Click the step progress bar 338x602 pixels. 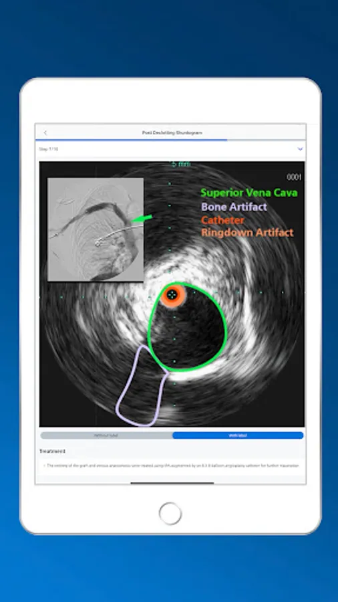click(x=170, y=140)
